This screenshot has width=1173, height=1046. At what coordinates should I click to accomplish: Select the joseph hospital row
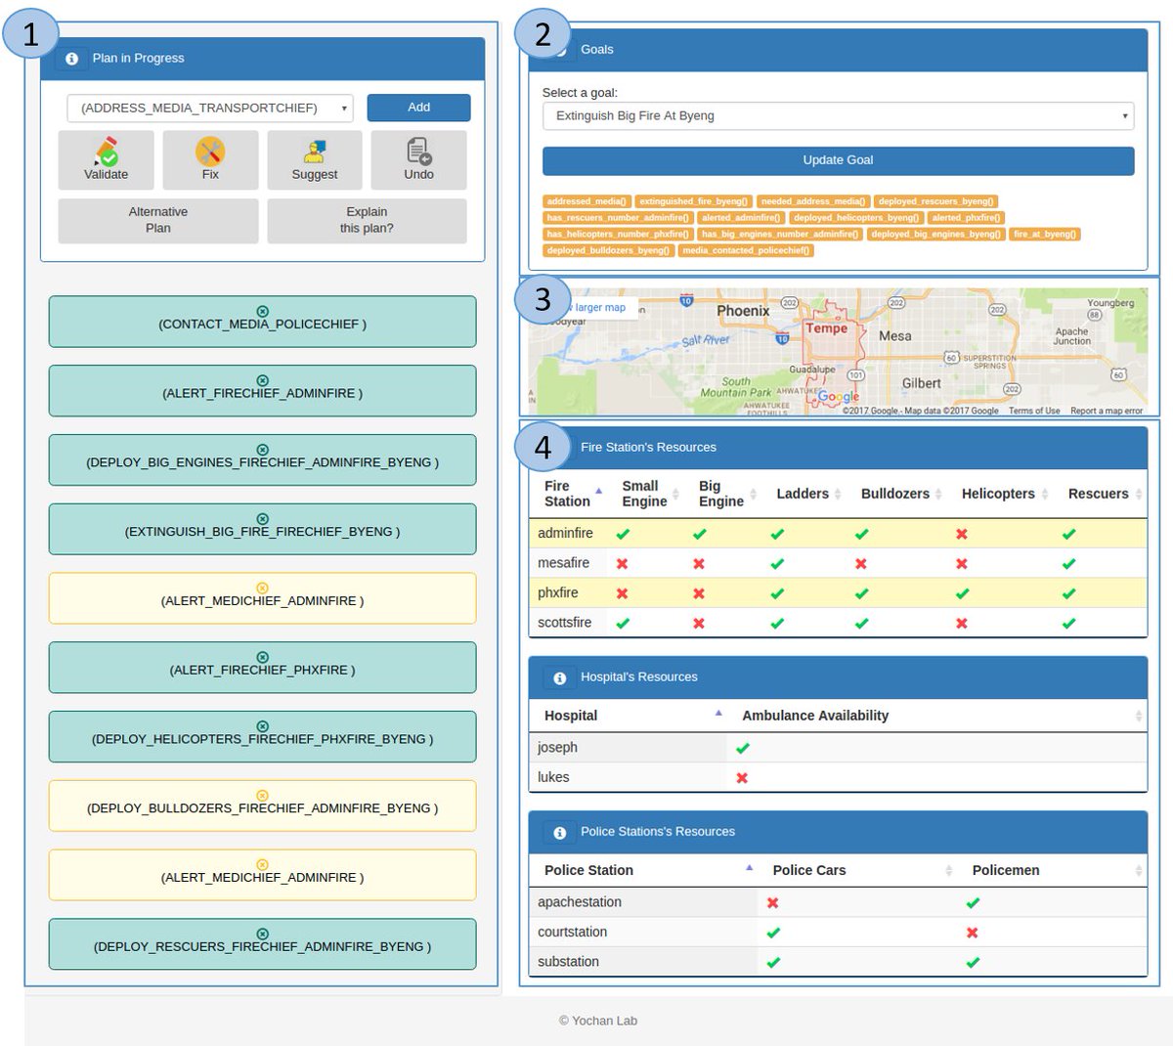point(838,748)
